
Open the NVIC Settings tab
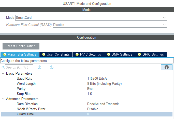[88, 55]
